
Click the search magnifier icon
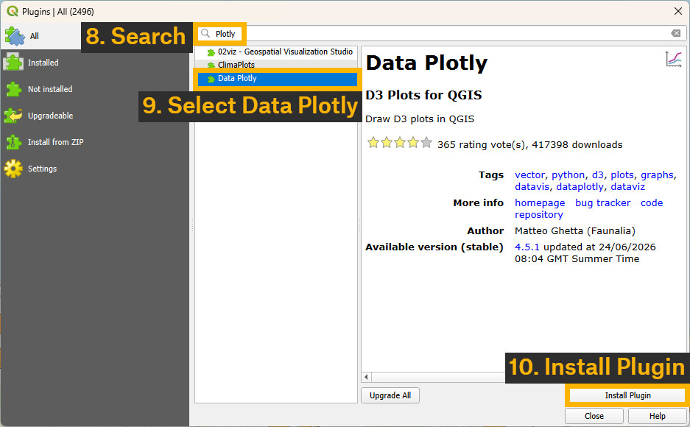[x=205, y=33]
